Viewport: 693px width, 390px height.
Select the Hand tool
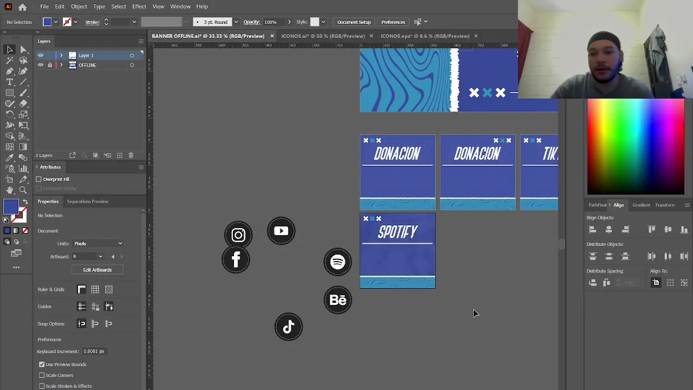[10, 190]
